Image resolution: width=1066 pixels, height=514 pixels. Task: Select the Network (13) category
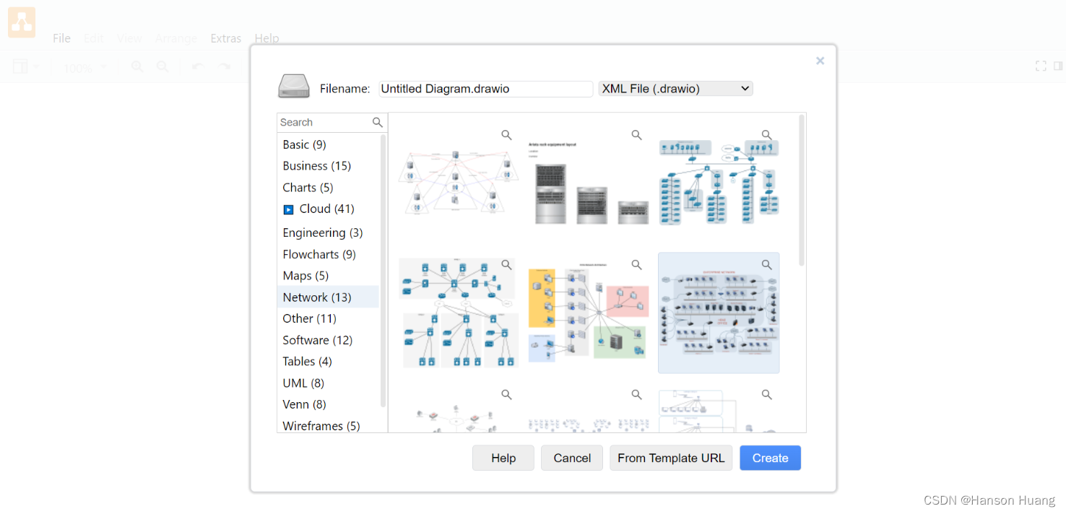click(328, 297)
